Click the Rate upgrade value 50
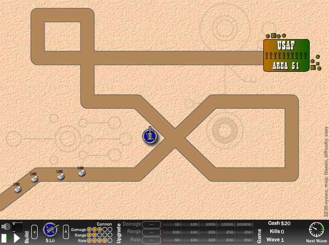 [177, 240]
